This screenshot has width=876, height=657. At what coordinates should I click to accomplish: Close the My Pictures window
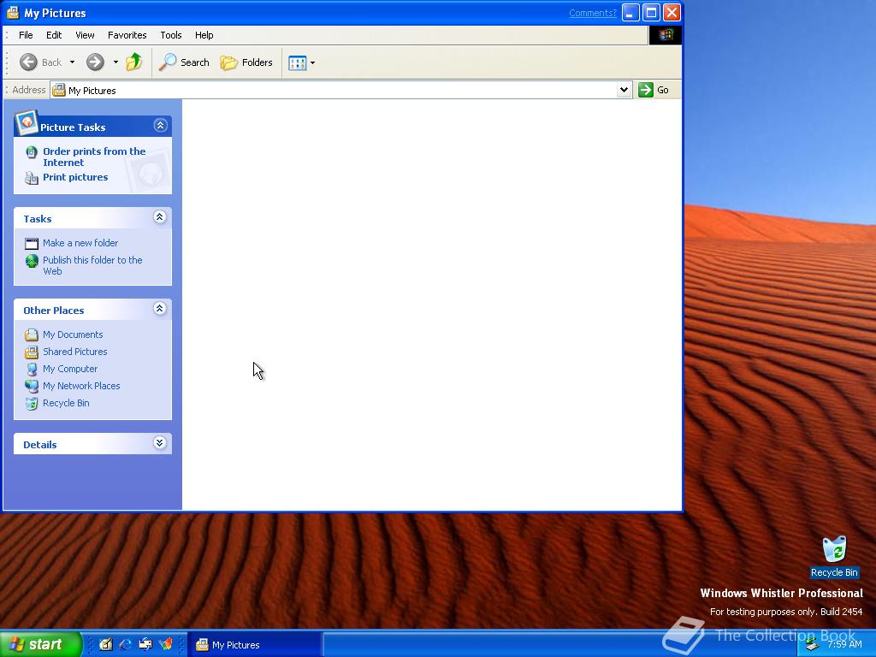(672, 12)
